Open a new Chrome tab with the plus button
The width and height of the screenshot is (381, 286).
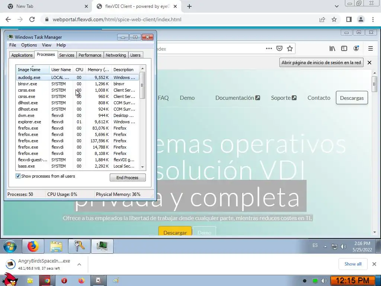click(189, 6)
